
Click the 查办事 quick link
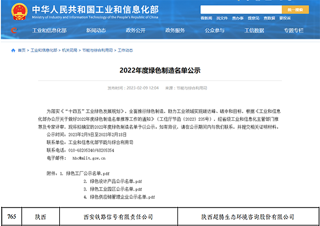point(238,18)
